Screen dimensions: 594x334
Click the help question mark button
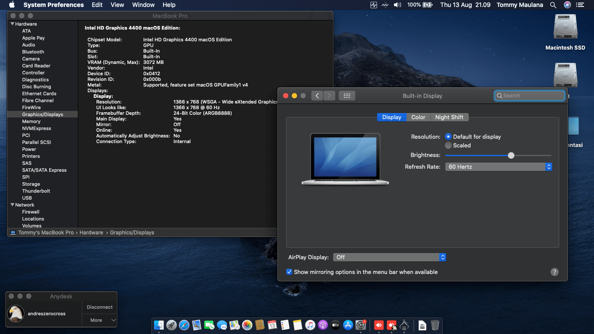[554, 272]
